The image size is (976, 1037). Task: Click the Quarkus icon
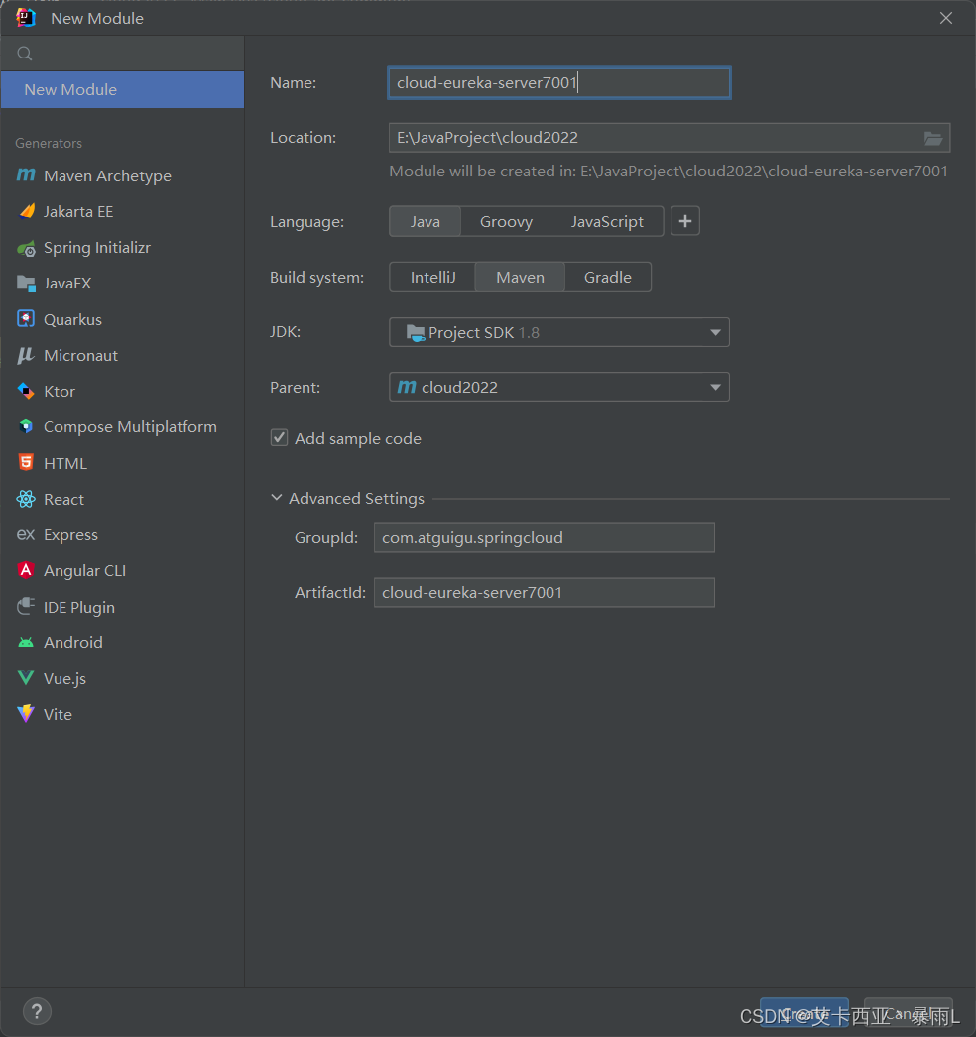26,319
